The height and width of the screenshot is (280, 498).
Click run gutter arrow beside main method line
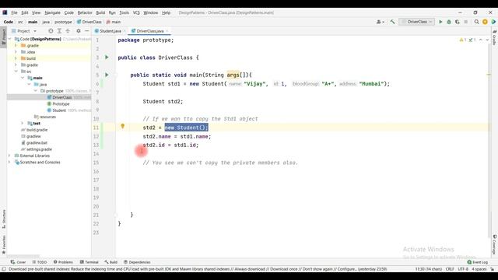(x=107, y=75)
